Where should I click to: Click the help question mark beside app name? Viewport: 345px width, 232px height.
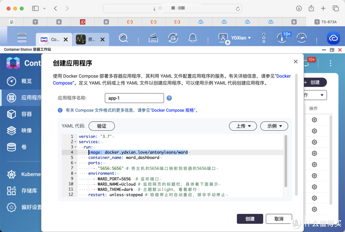(x=169, y=98)
